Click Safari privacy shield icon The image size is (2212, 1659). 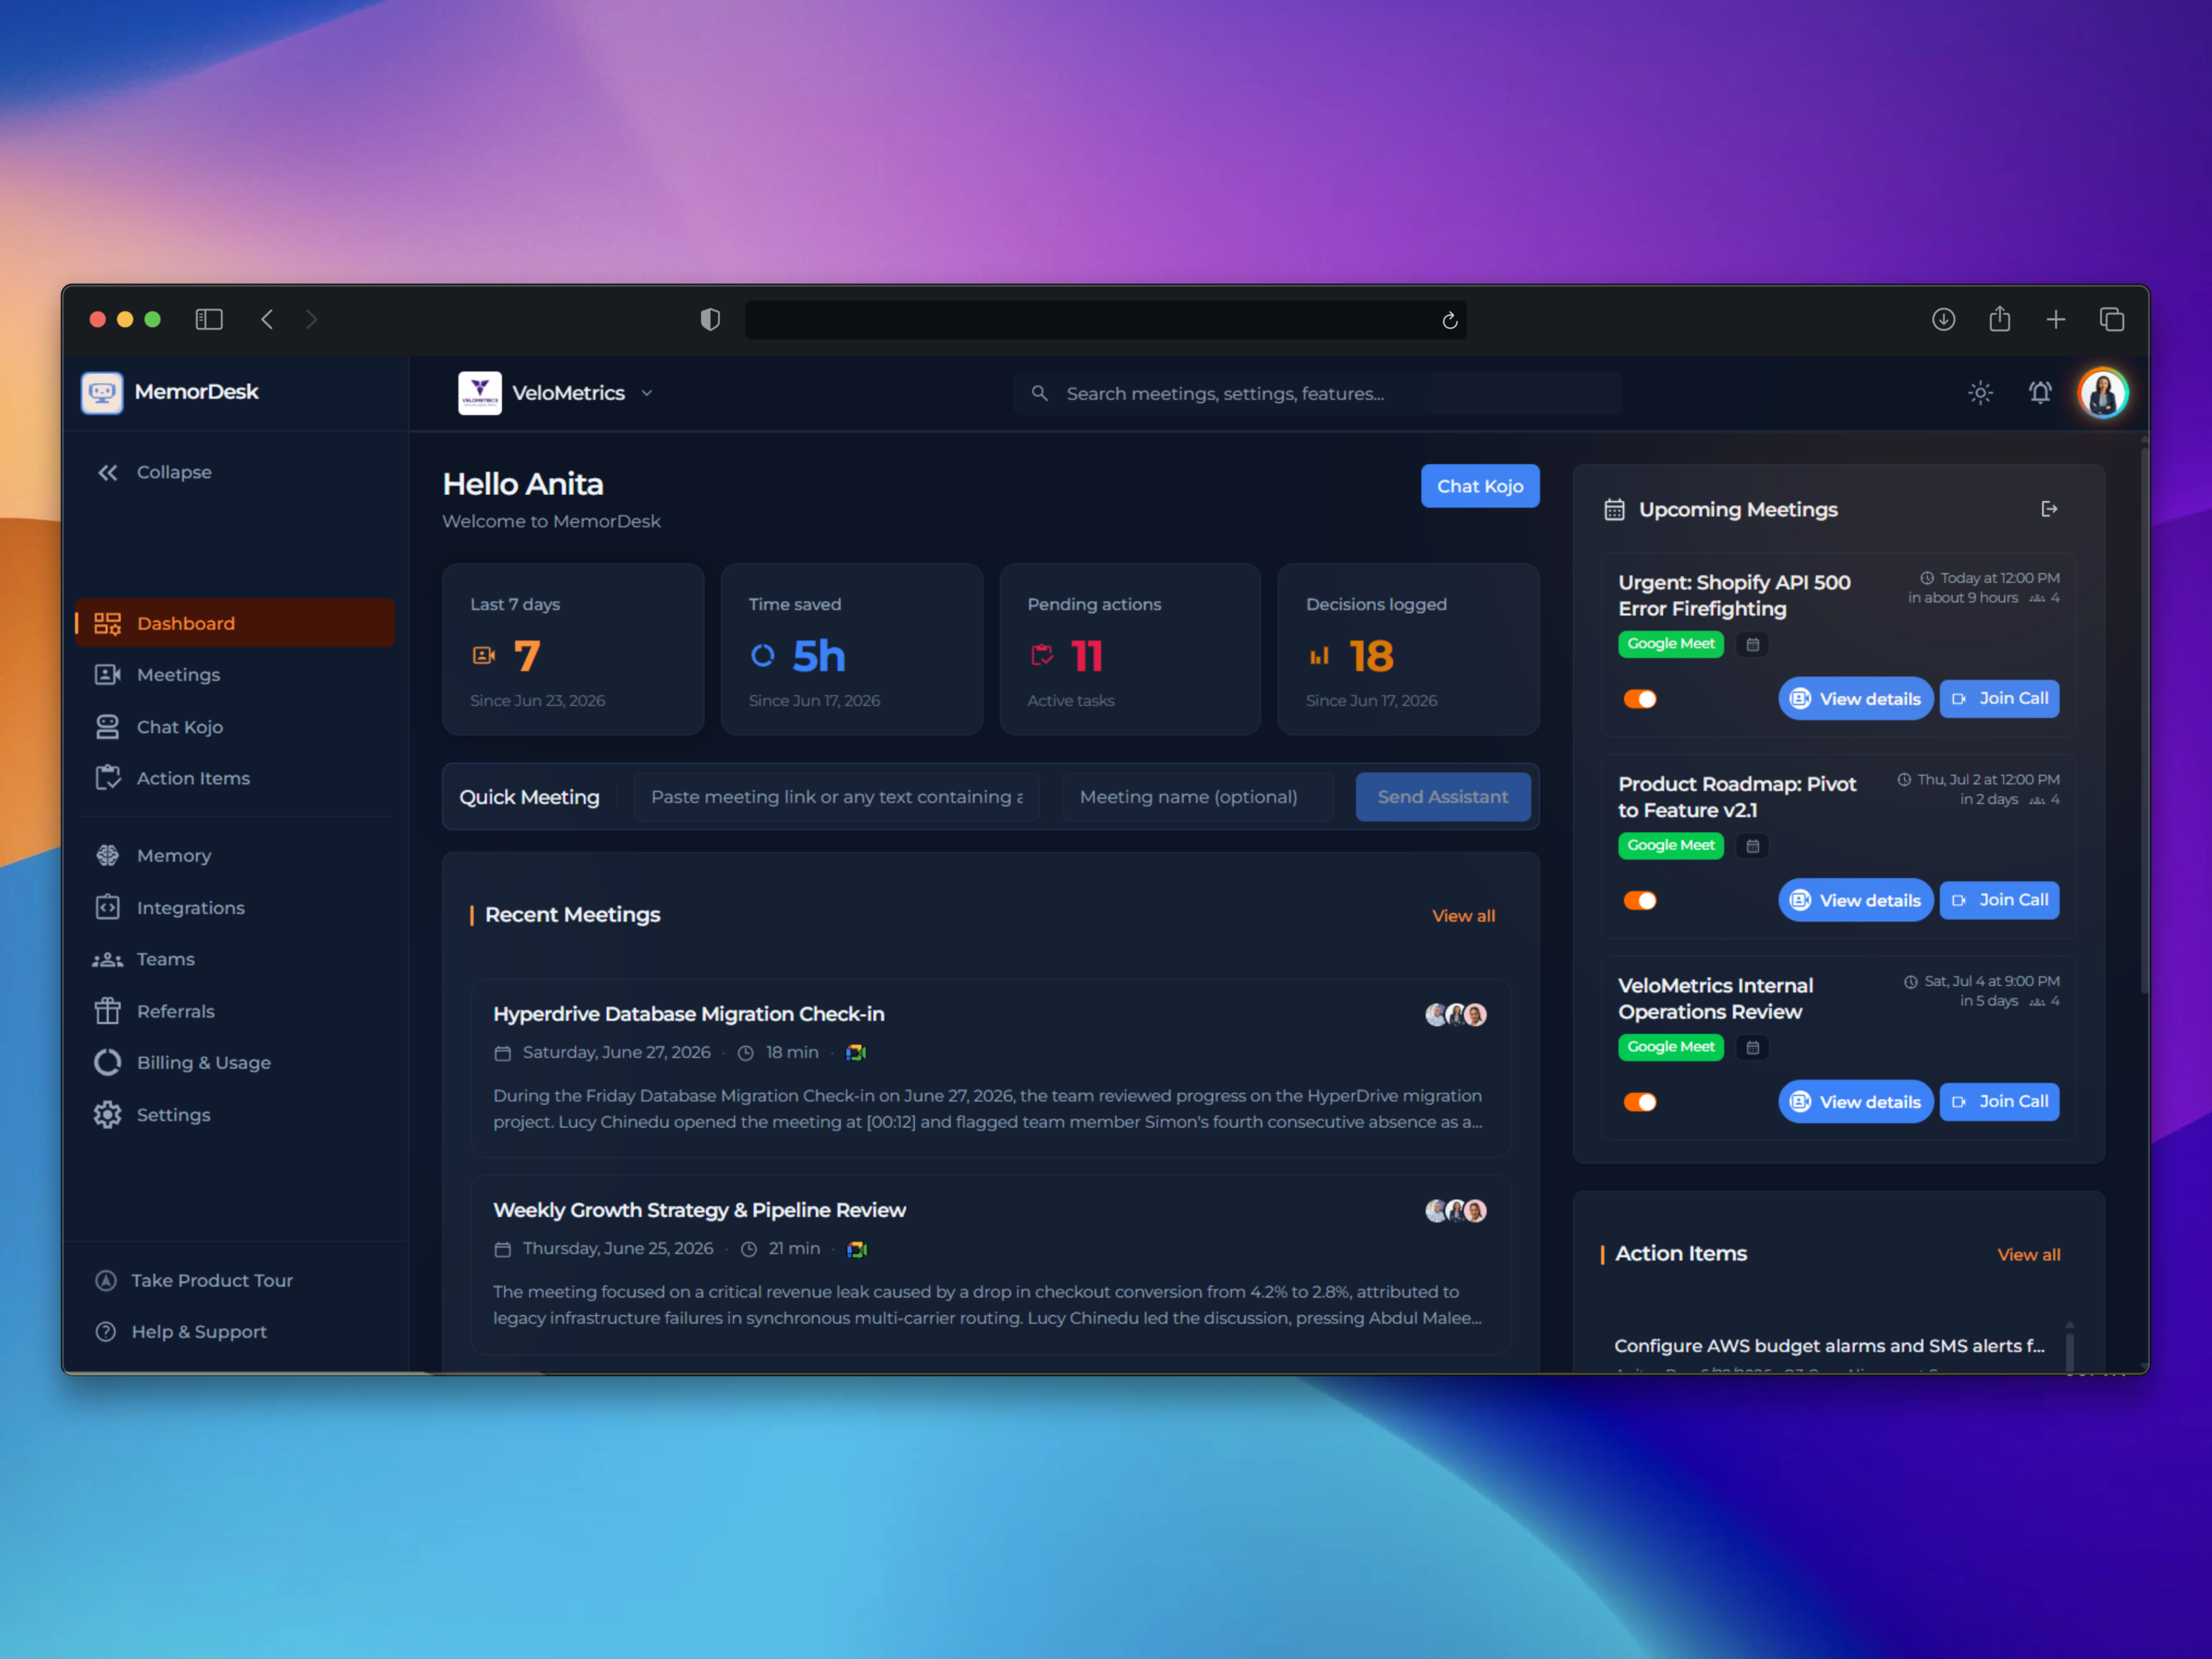pos(710,320)
